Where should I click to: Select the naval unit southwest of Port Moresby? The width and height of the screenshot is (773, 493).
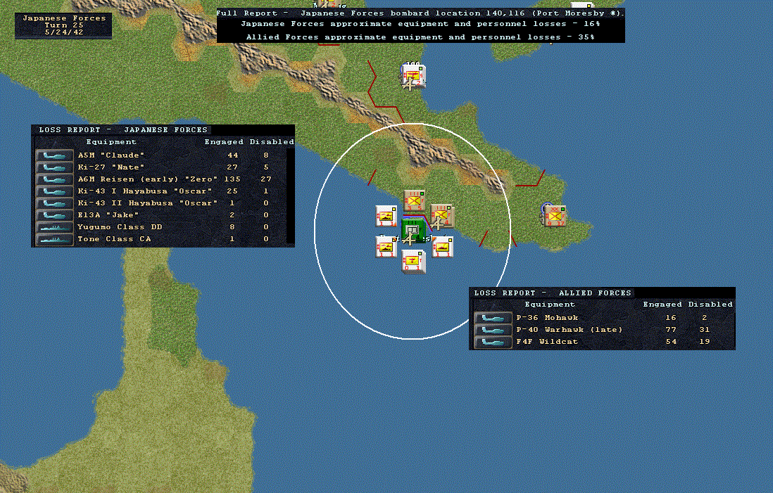(x=386, y=247)
